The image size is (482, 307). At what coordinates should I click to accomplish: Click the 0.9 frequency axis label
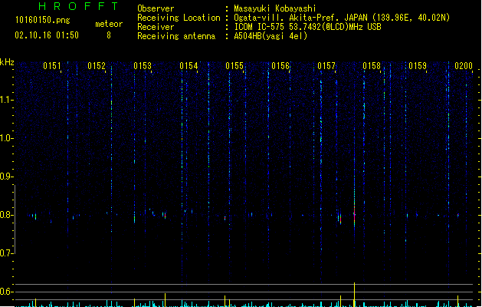tap(6, 177)
